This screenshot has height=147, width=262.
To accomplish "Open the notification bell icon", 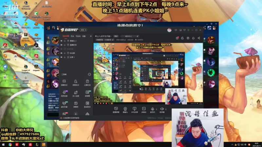I will point(193,38).
